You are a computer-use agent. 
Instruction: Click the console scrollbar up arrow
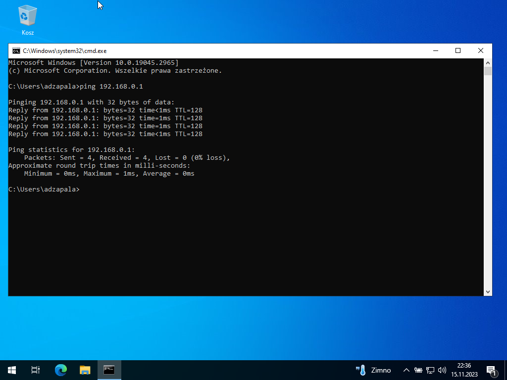pos(488,63)
